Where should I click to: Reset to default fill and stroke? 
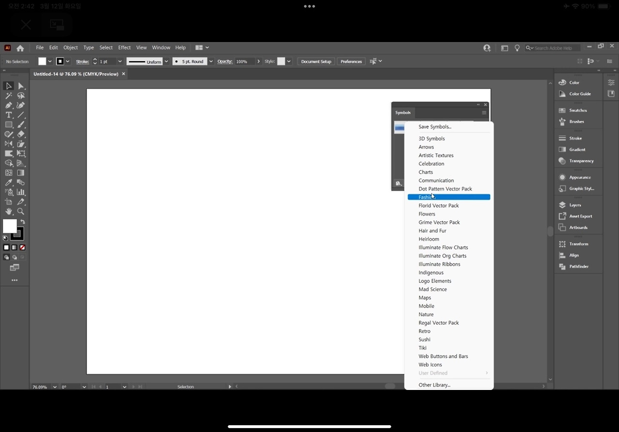tap(5, 238)
